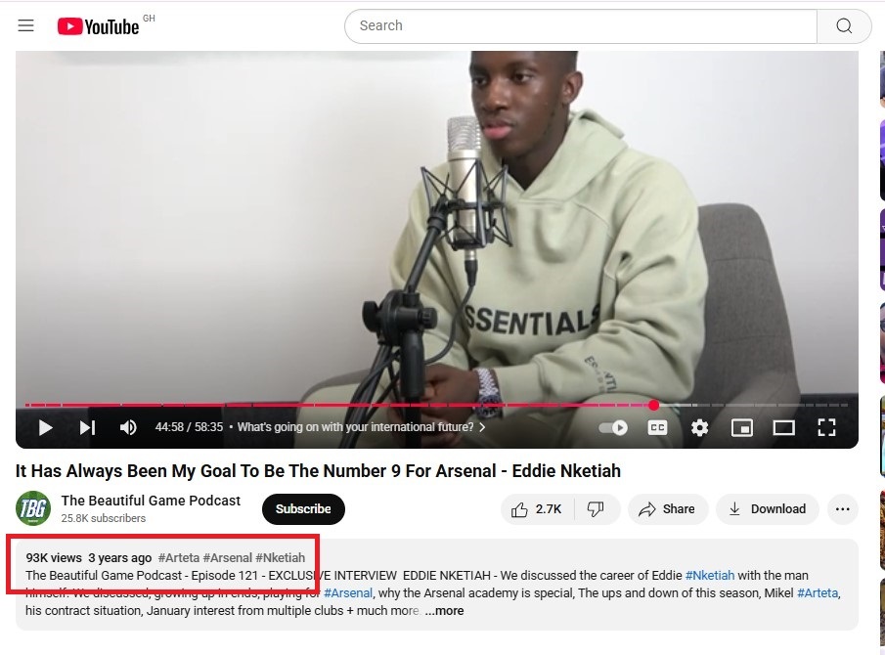Dislike this video
This screenshot has height=655, width=885.
click(596, 509)
